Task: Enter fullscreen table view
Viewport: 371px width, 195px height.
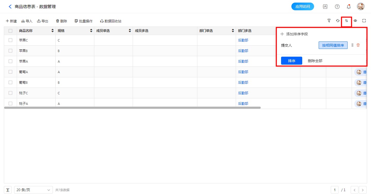Action: pos(364,21)
